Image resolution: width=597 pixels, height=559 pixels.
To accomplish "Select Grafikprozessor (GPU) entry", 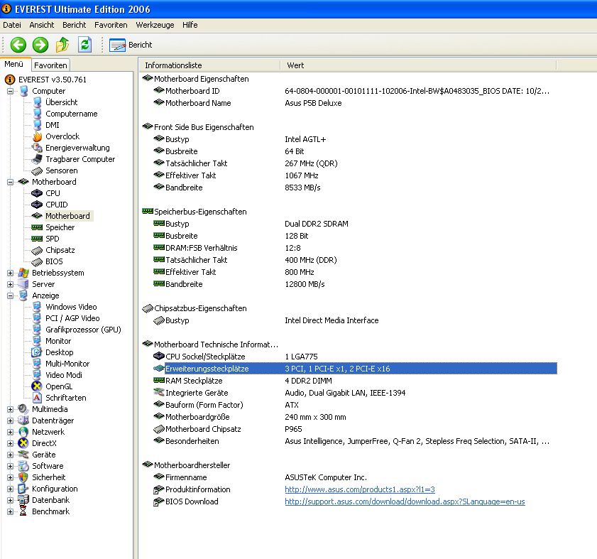I will point(83,330).
